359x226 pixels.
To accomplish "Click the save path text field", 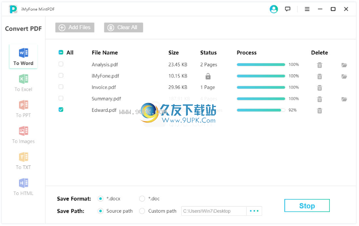I will [214, 211].
